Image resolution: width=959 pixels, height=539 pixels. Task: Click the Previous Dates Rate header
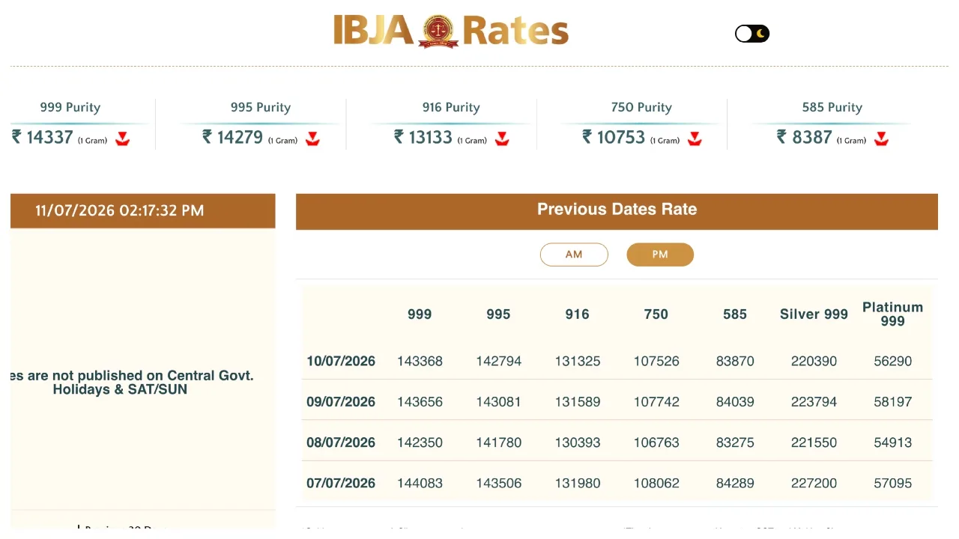617,210
